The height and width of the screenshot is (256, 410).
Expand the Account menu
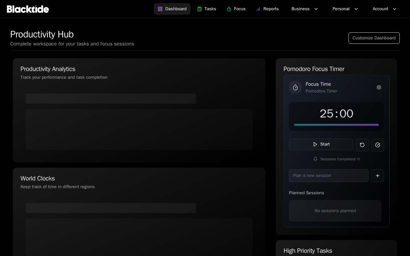tap(384, 9)
